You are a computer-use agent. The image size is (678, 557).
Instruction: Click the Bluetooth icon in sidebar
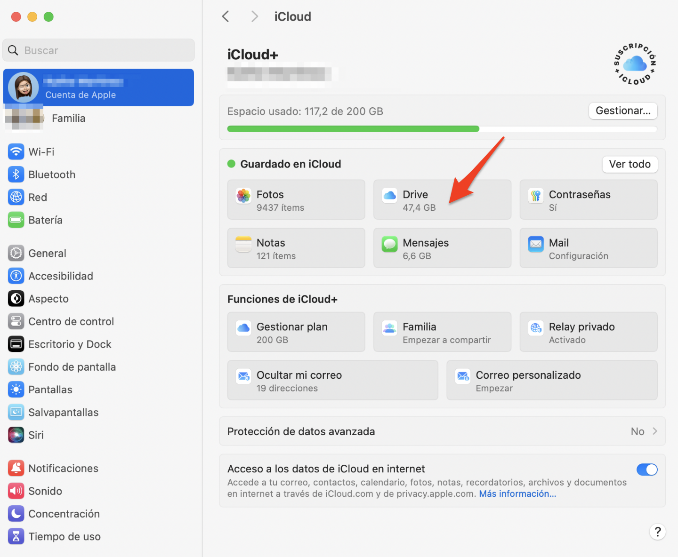tap(16, 175)
